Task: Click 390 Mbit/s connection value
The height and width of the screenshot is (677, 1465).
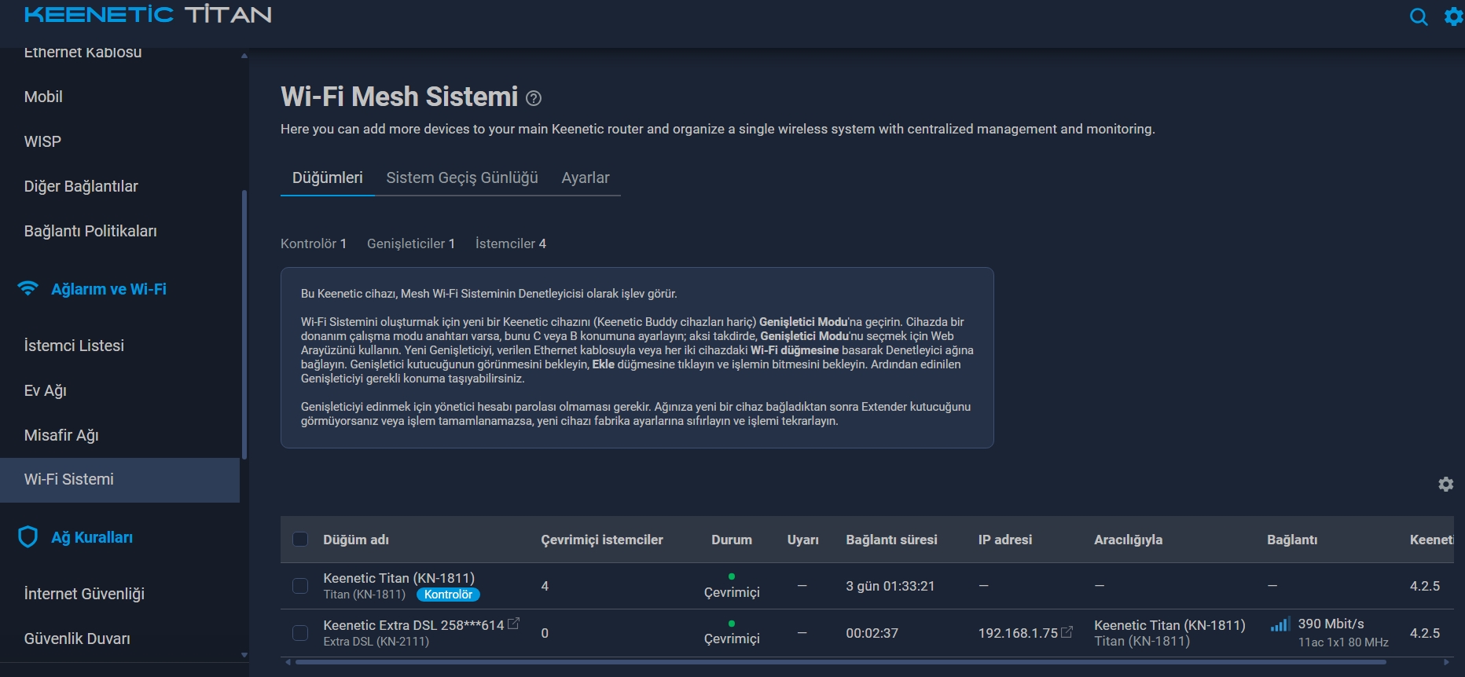Action: pyautogui.click(x=1331, y=624)
